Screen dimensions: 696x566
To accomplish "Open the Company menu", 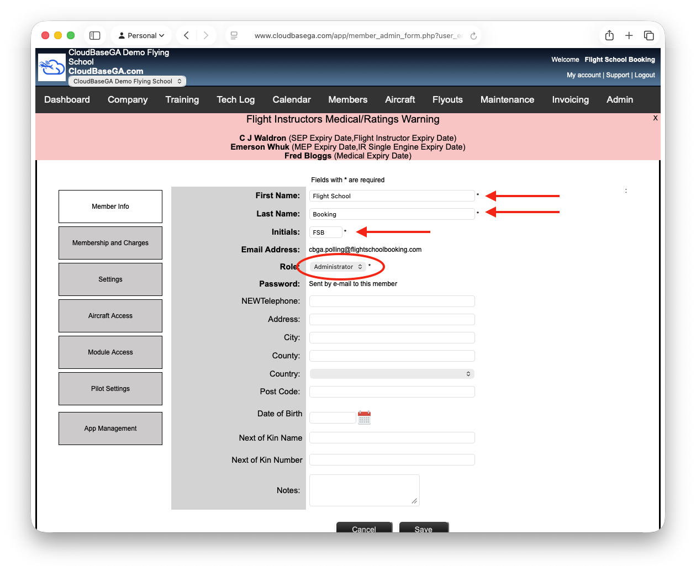I will (128, 99).
